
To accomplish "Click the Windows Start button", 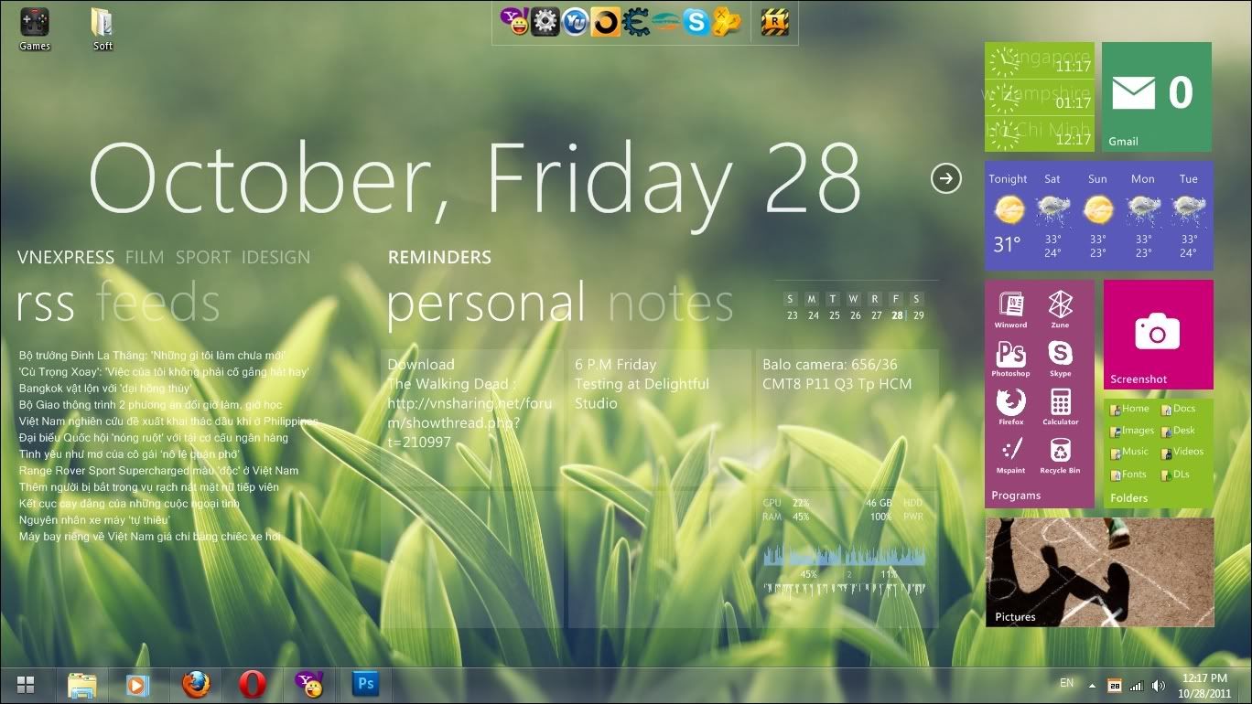I will click(x=26, y=685).
